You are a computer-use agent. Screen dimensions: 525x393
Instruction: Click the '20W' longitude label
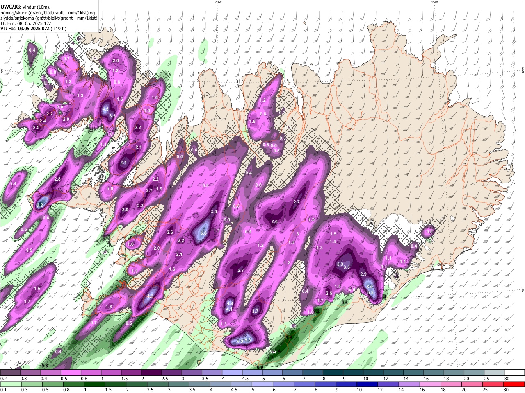[218, 2]
